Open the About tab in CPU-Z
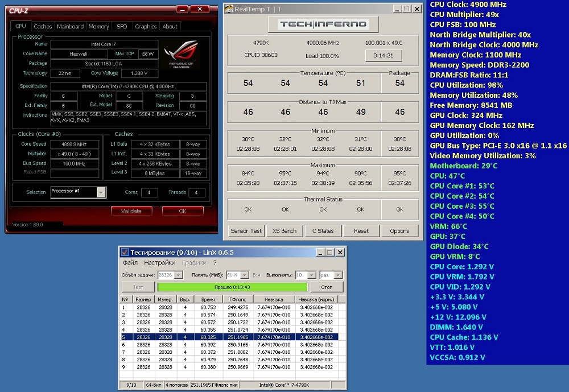This screenshot has width=569, height=392. click(x=170, y=26)
